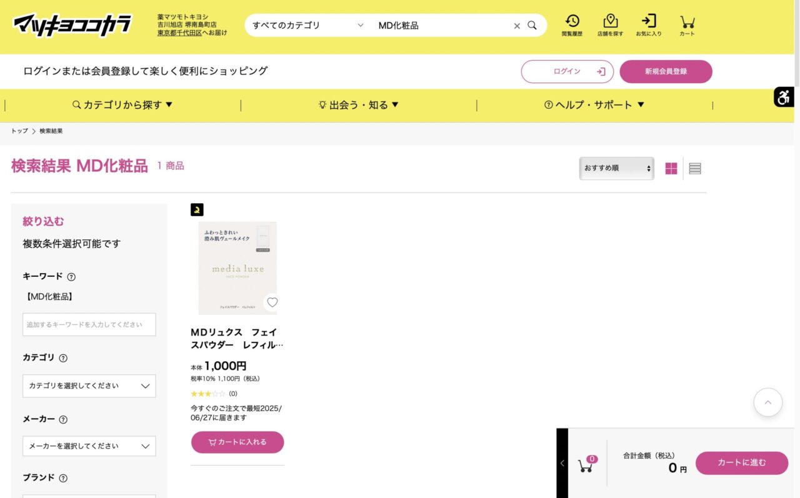Image resolution: width=800 pixels, height=498 pixels.
Task: Expand ヘルプ・サポート menu
Action: click(594, 105)
